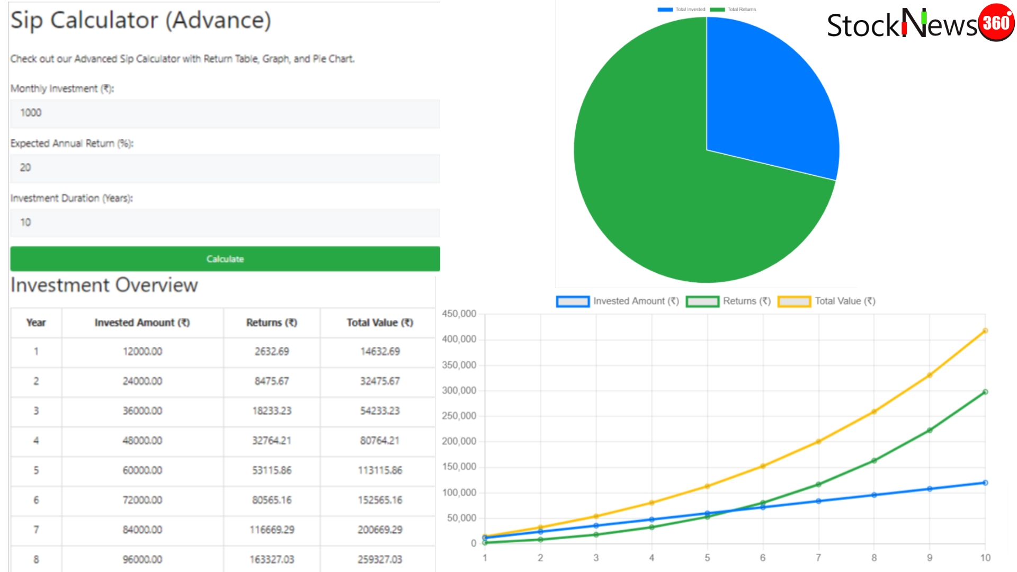
Task: Click the 450,000 y-axis label
Action: [x=459, y=314]
